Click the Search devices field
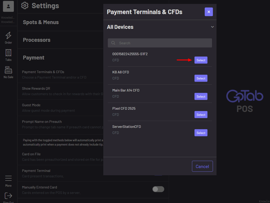 (160, 43)
